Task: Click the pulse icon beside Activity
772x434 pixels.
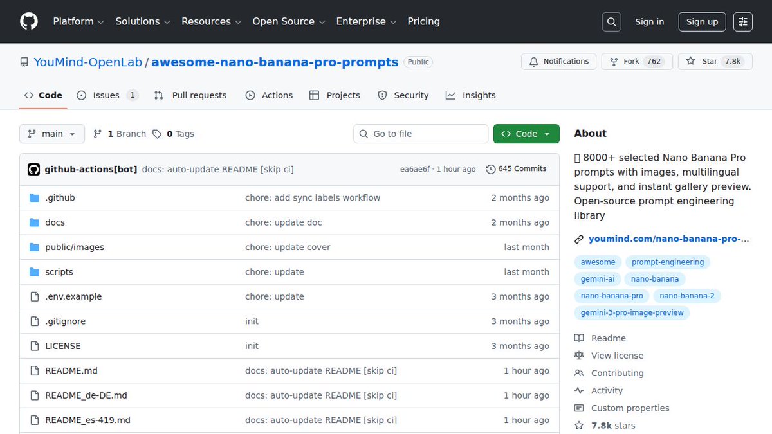Action: pos(579,391)
